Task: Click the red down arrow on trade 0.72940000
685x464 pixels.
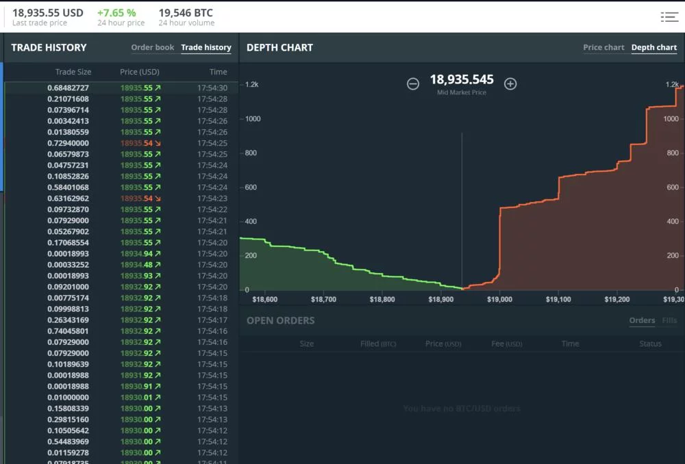Action: click(x=158, y=143)
